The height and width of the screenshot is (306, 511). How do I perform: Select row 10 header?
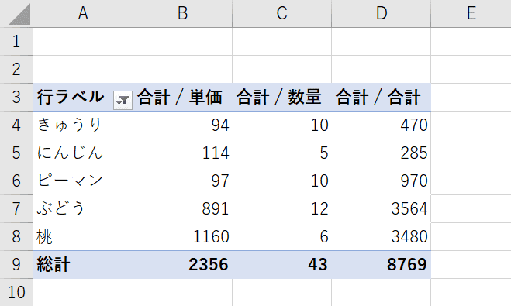(x=16, y=292)
